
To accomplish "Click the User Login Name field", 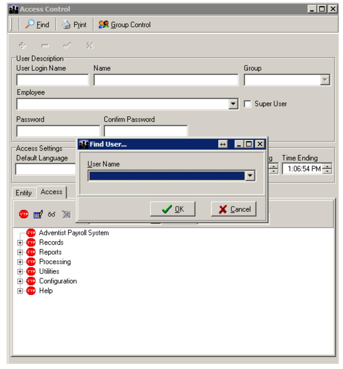I will [x=53, y=80].
